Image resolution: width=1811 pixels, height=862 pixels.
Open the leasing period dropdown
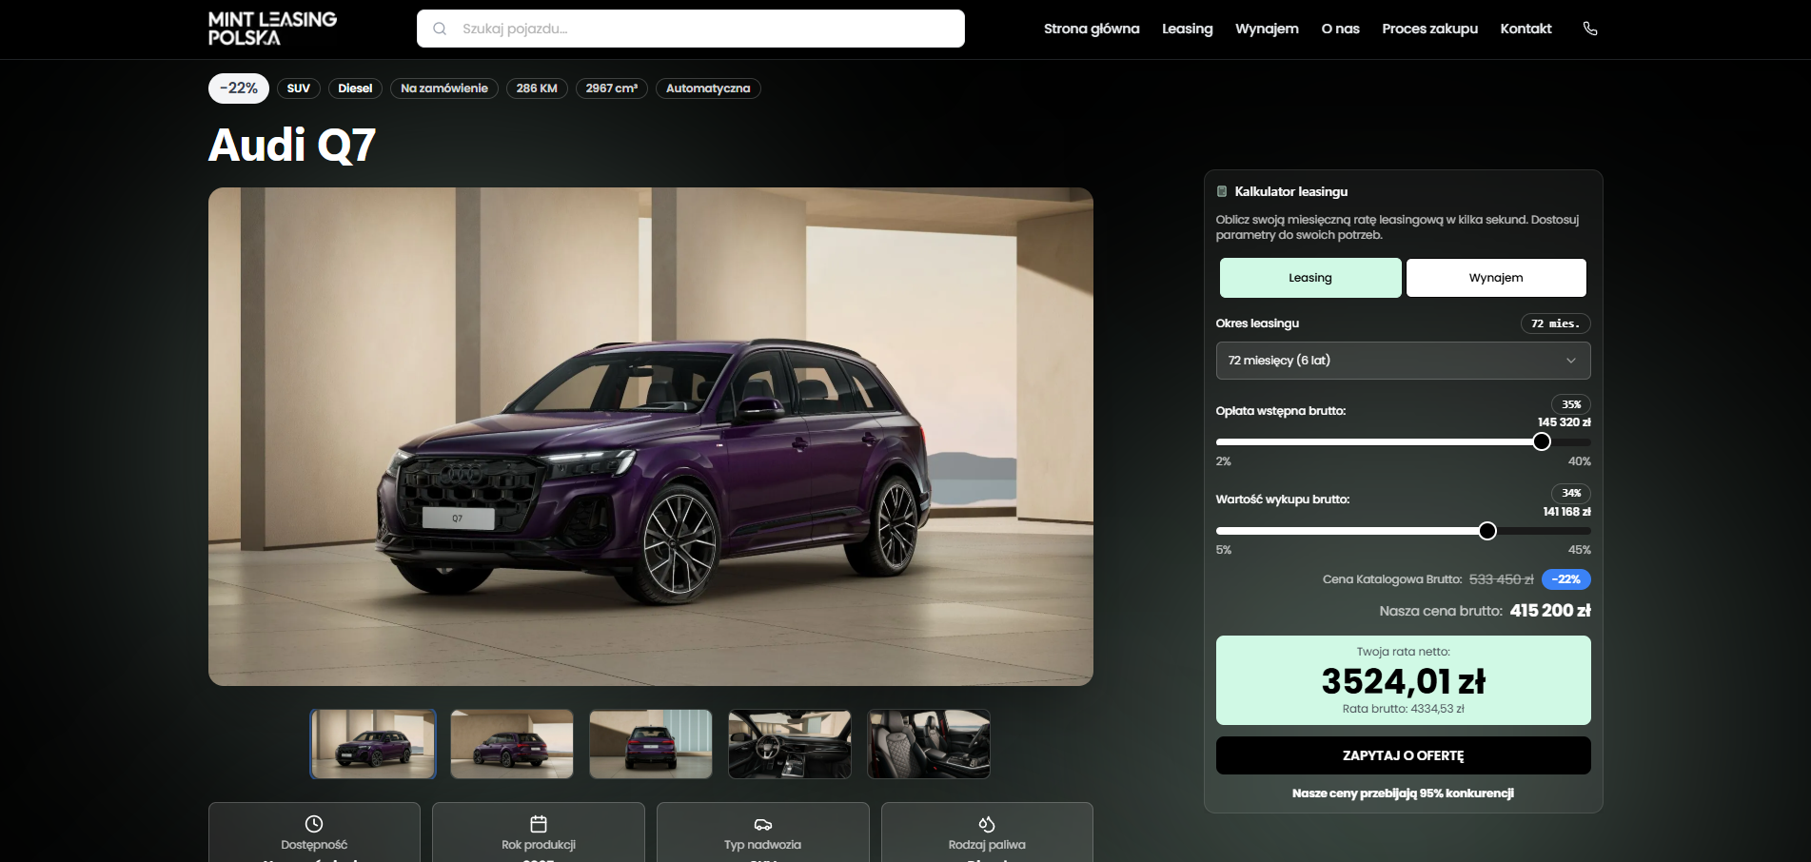click(x=1403, y=361)
